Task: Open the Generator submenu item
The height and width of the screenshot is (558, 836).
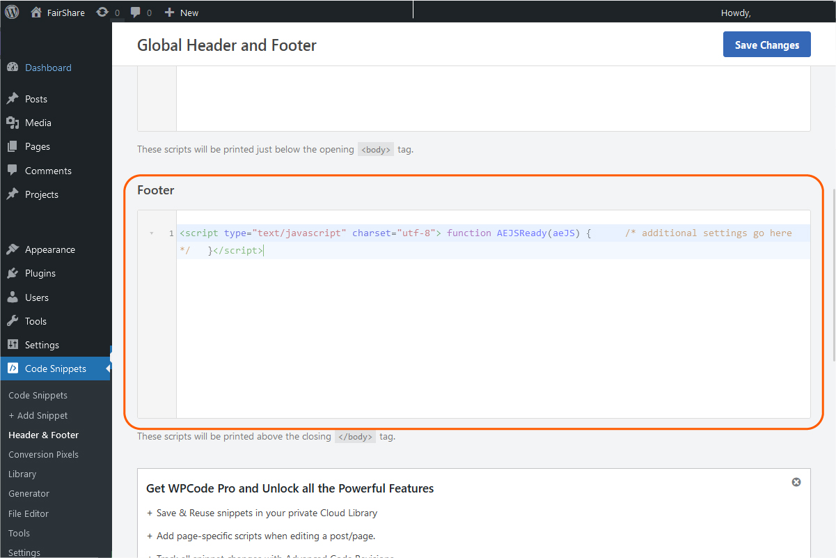Action: (x=29, y=493)
